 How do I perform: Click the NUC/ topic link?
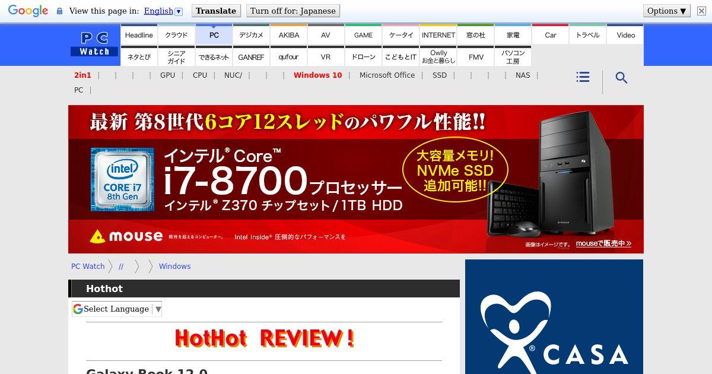tap(233, 75)
